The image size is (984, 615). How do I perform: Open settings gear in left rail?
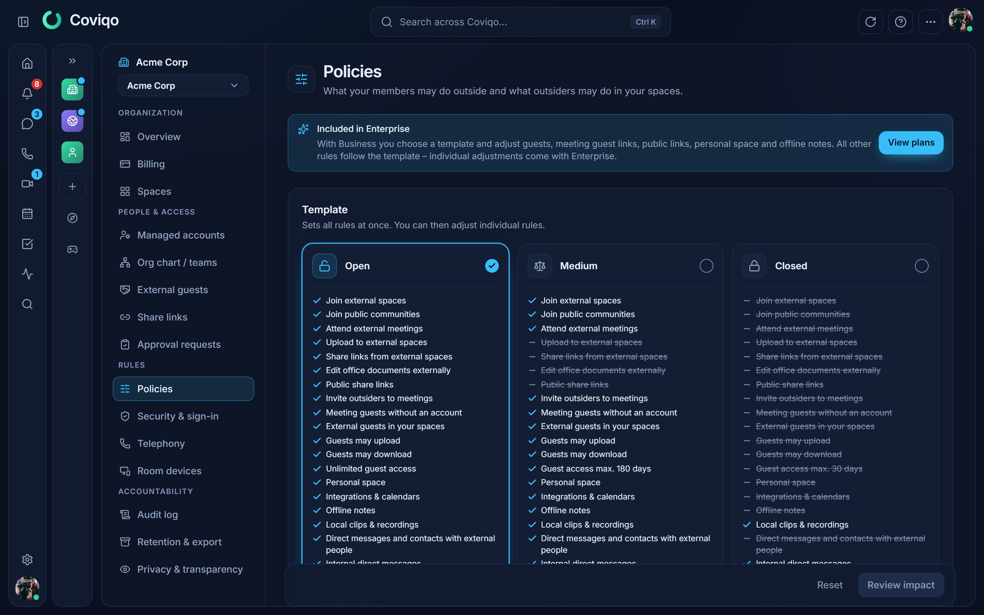pos(27,560)
